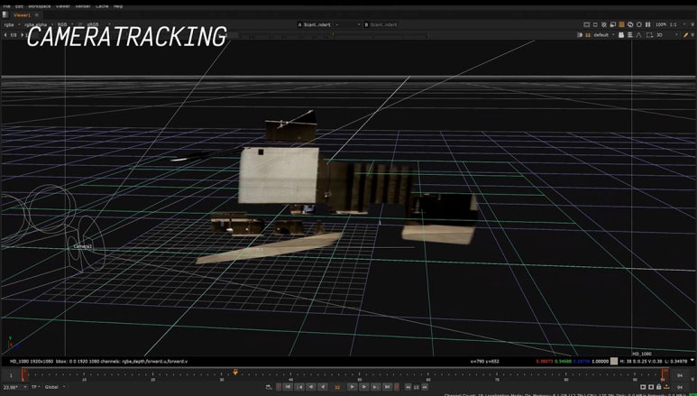This screenshot has width=697, height=396.
Task: Select the Viewer1 tab
Action: pyautogui.click(x=23, y=15)
